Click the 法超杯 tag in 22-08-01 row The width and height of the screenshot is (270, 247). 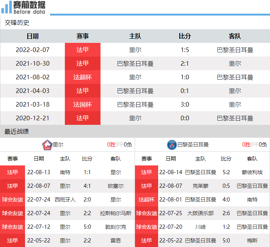[146, 200]
